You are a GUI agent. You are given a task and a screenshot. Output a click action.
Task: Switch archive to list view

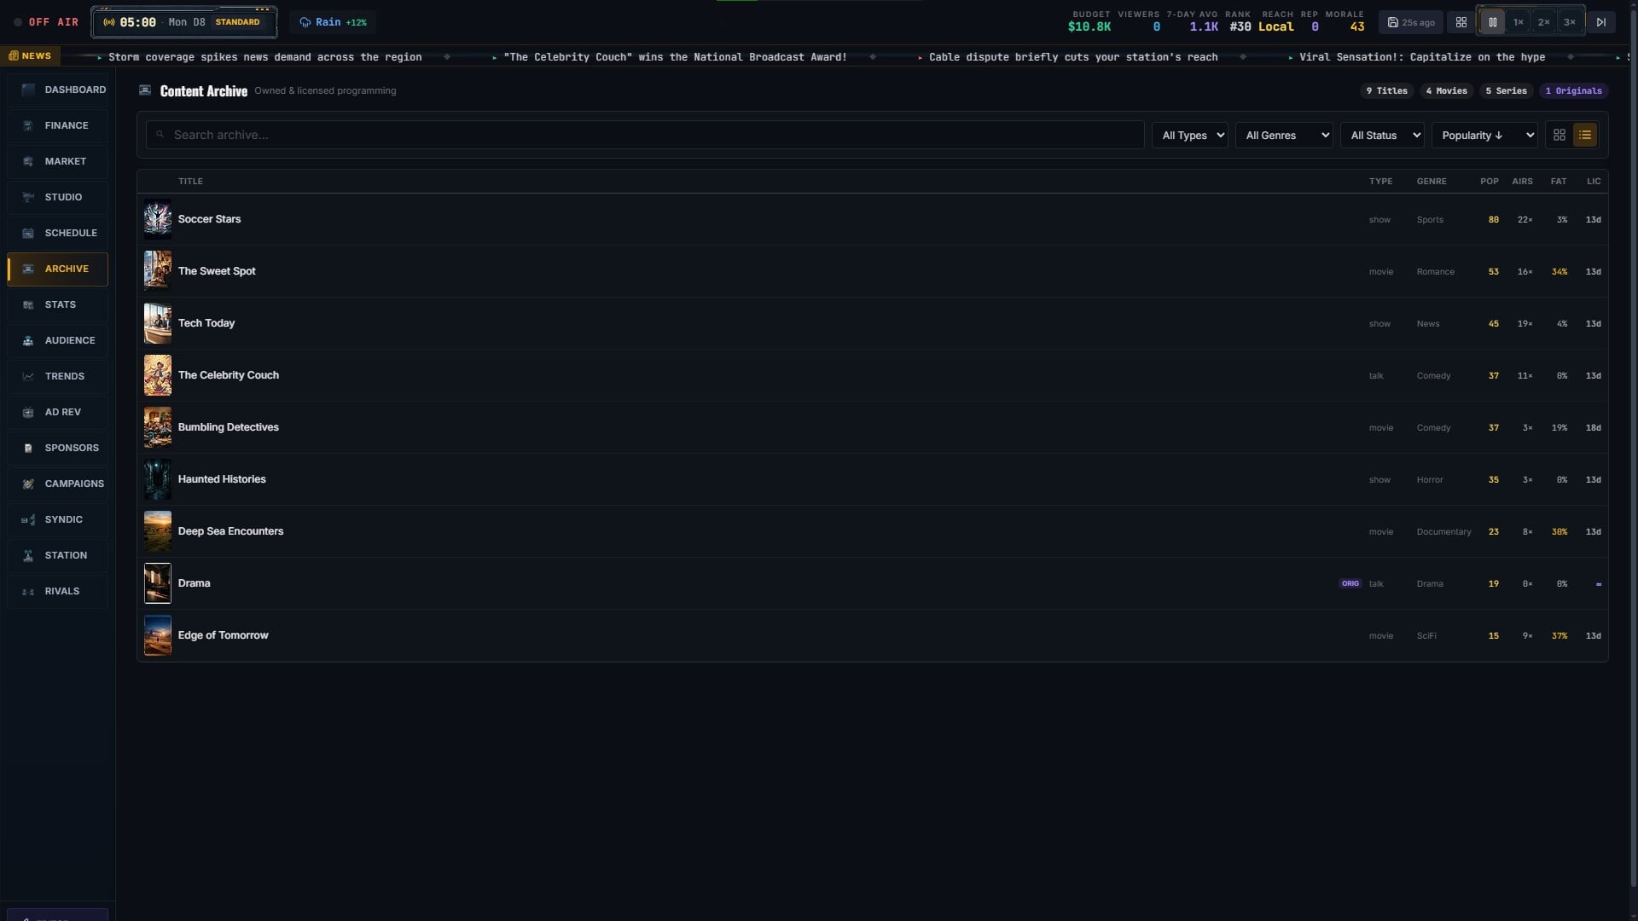coord(1585,135)
